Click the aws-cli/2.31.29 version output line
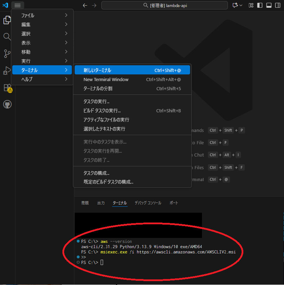 (142, 247)
